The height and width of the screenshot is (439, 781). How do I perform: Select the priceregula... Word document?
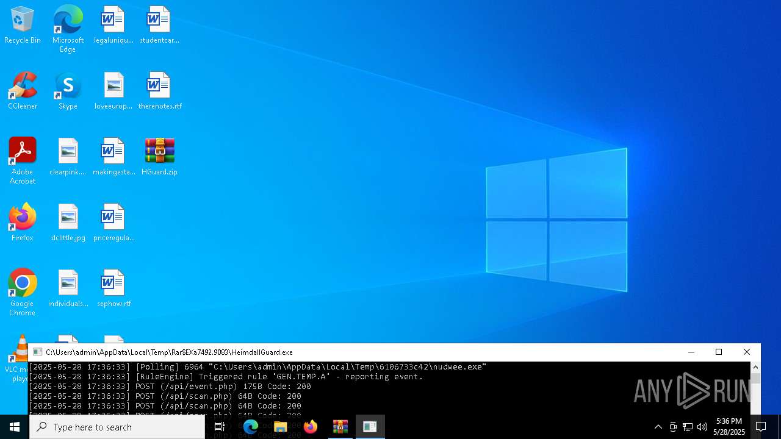click(x=113, y=223)
